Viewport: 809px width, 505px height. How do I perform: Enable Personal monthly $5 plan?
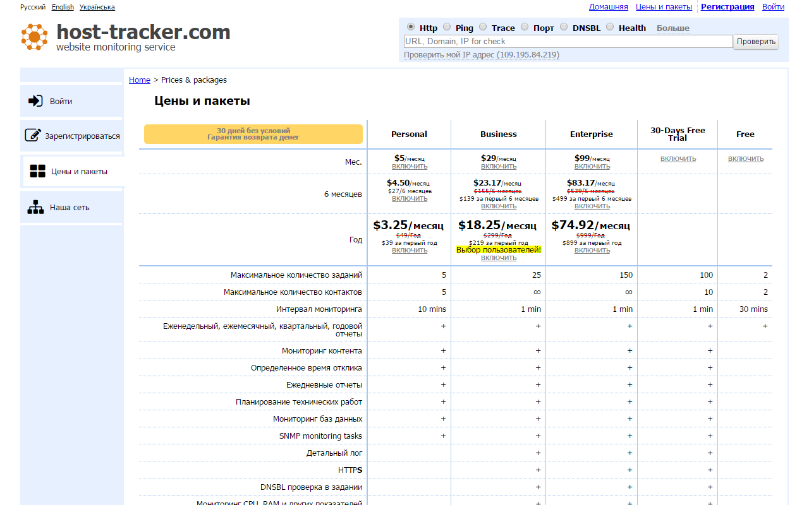(x=410, y=167)
